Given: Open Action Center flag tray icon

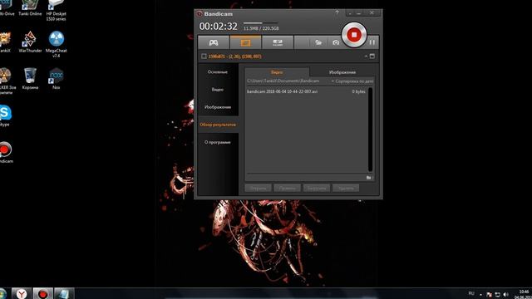Looking at the screenshot, I should [489, 295].
